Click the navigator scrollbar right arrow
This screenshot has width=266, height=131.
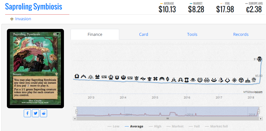coord(261,118)
